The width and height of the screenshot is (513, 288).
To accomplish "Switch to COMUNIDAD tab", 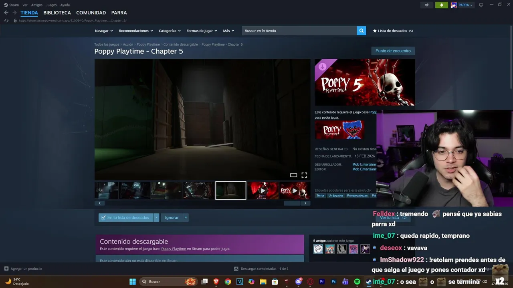I will [91, 13].
